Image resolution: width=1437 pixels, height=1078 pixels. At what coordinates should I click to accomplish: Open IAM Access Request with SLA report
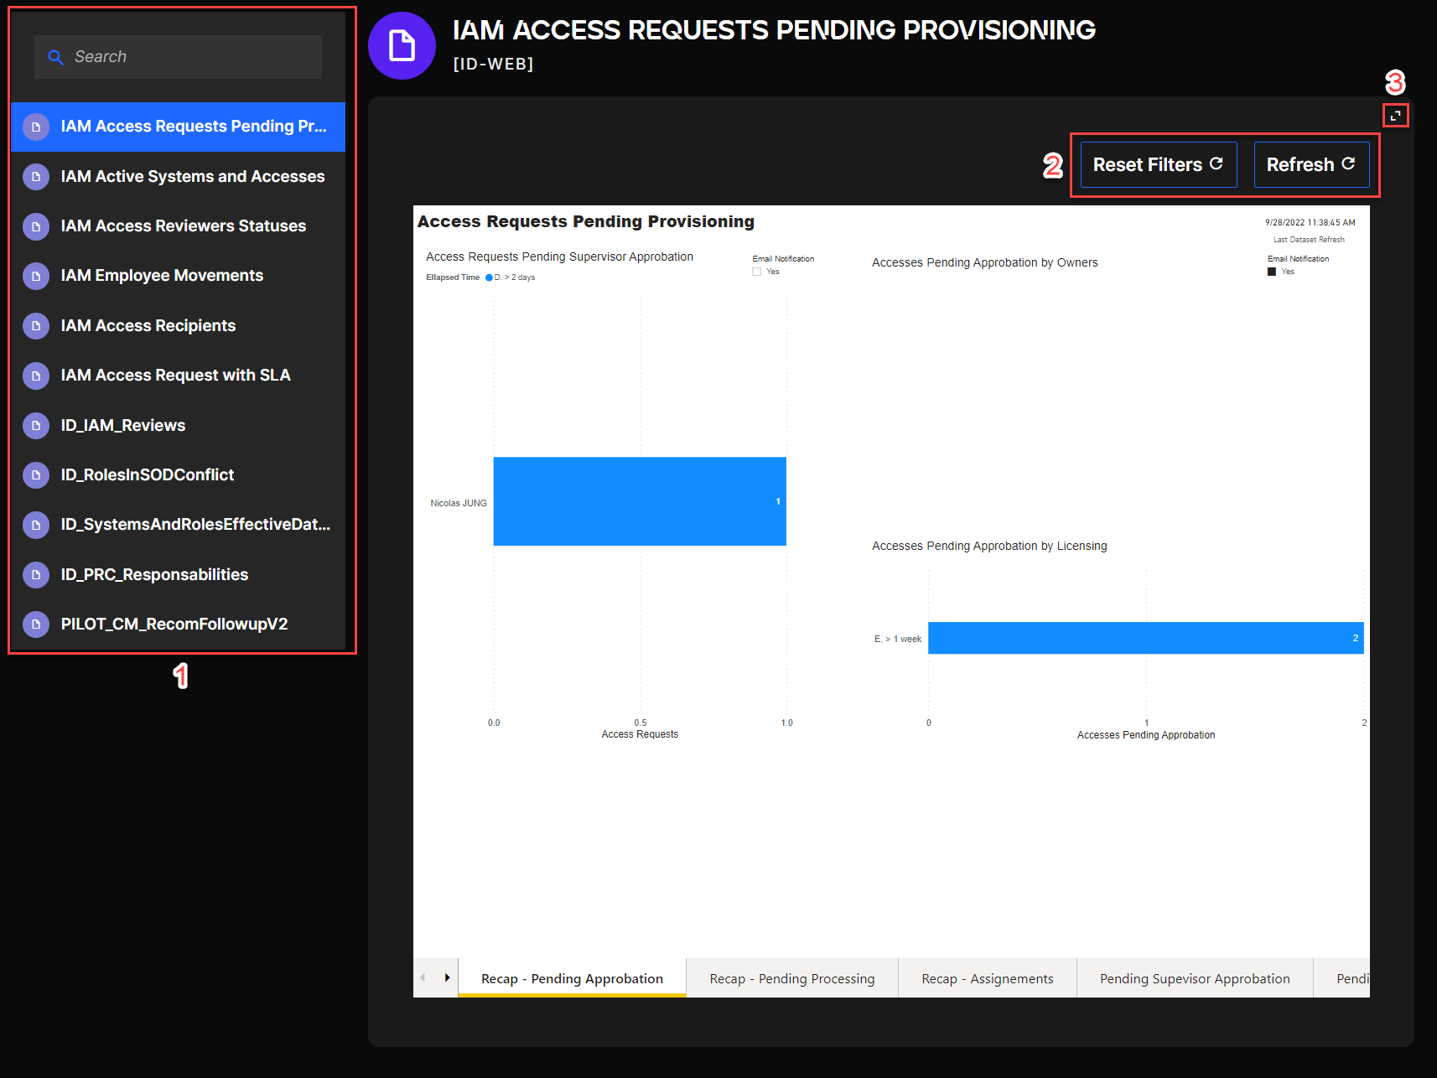[x=175, y=376]
